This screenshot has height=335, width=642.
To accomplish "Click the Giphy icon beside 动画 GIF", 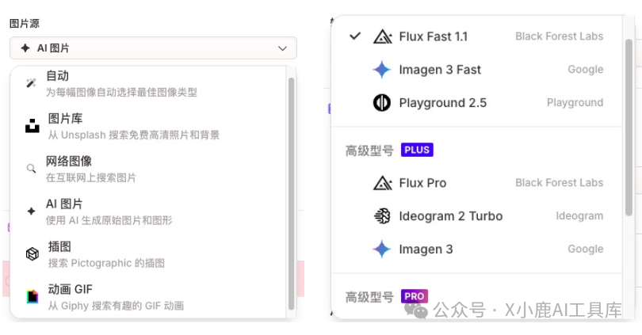I will [x=32, y=296].
